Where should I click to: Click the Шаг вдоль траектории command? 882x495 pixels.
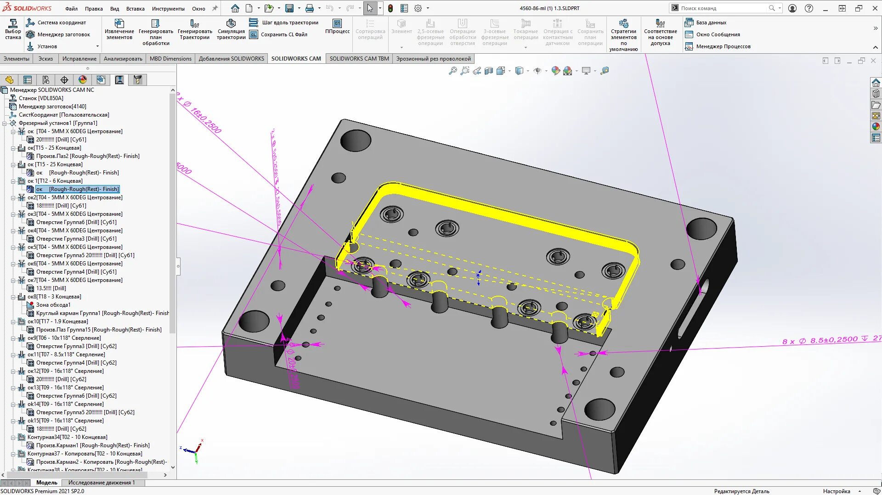click(285, 22)
